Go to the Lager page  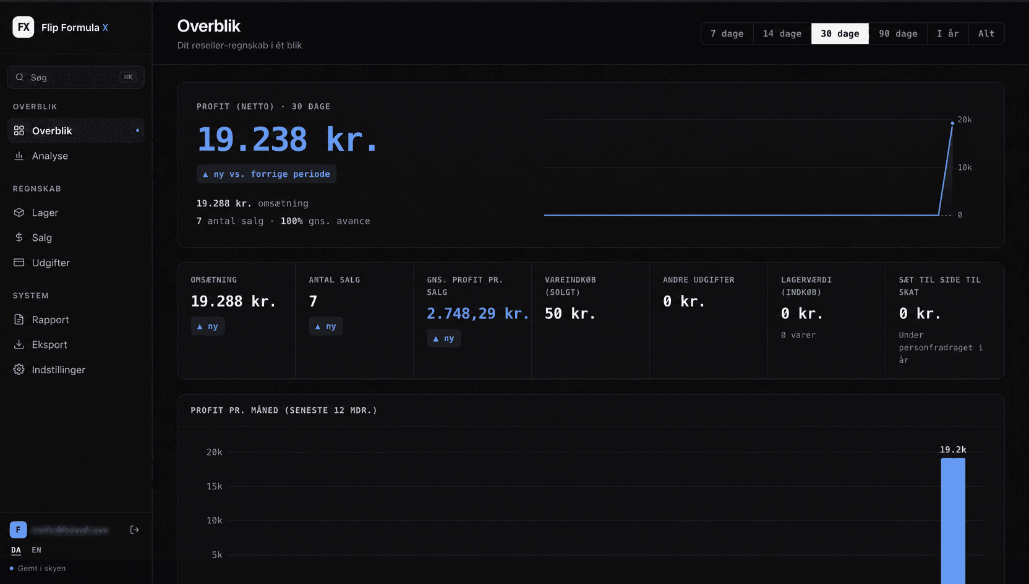coord(75,213)
